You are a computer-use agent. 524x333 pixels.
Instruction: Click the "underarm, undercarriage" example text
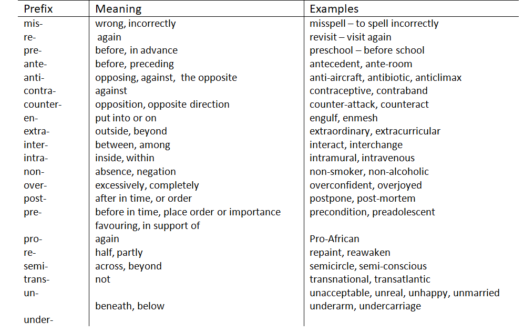pyautogui.click(x=365, y=306)
